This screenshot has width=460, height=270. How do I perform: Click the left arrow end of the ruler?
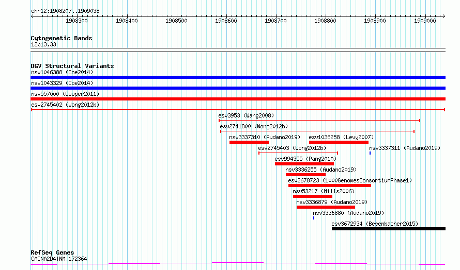pyautogui.click(x=32, y=16)
